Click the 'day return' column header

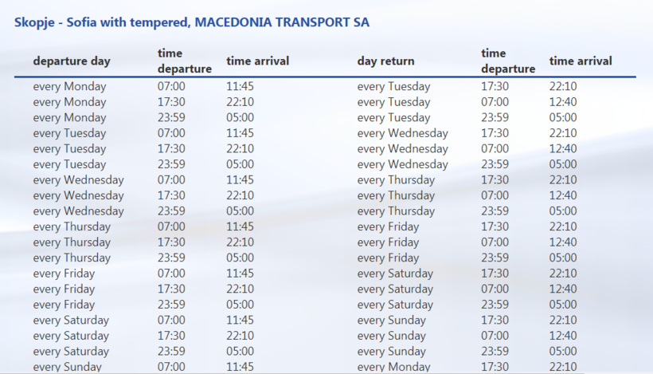pyautogui.click(x=385, y=61)
